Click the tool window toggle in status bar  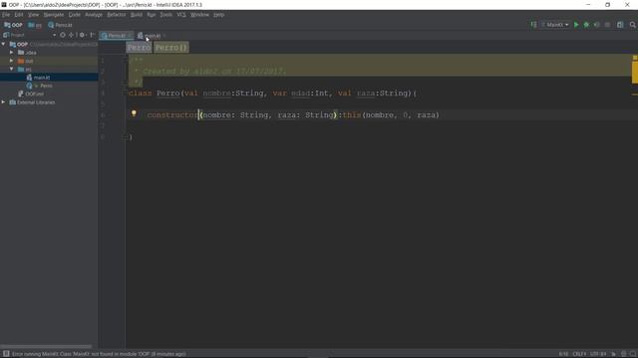click(x=6, y=354)
